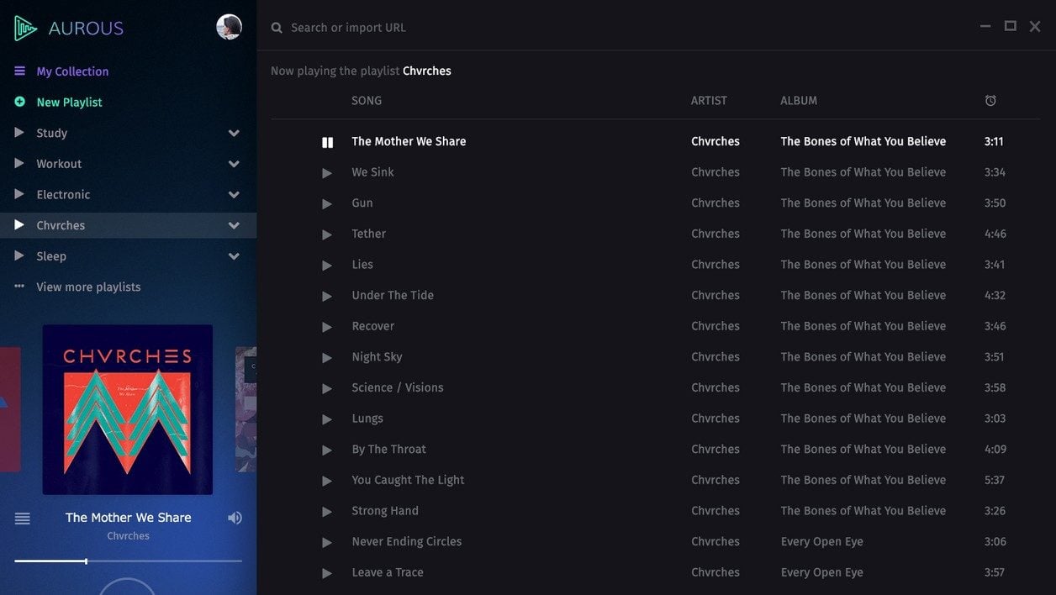1056x595 pixels.
Task: Click the Aurous logo icon
Action: [25, 28]
